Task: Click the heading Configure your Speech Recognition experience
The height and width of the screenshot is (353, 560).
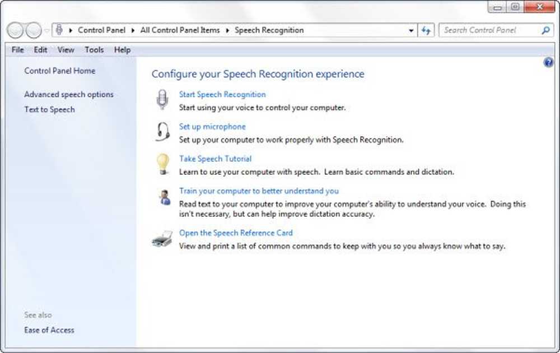Action: (258, 74)
